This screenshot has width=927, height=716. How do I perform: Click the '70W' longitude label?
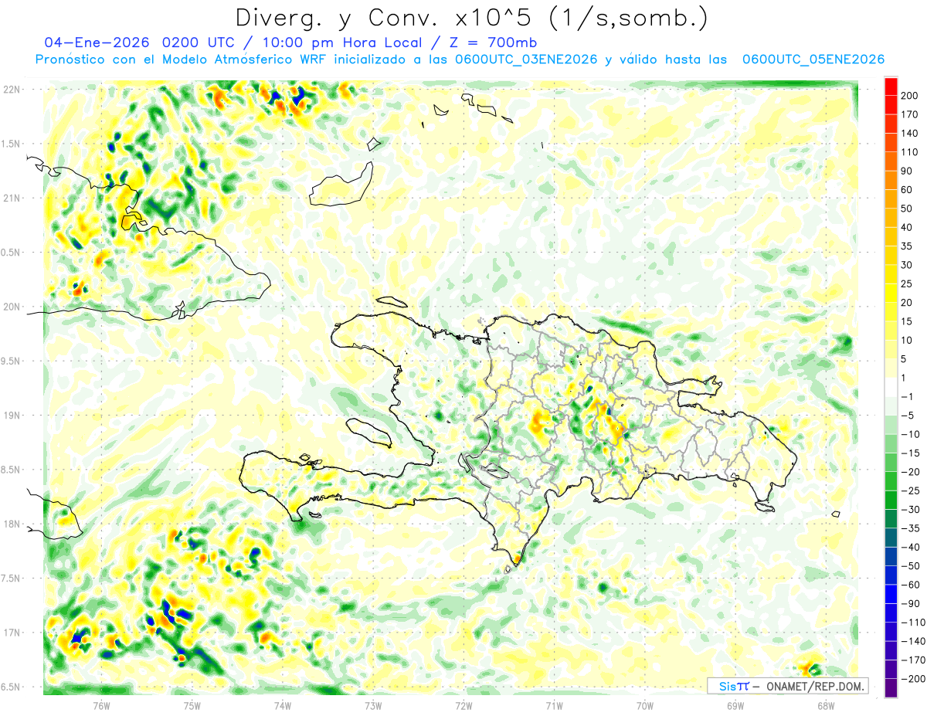coord(645,705)
